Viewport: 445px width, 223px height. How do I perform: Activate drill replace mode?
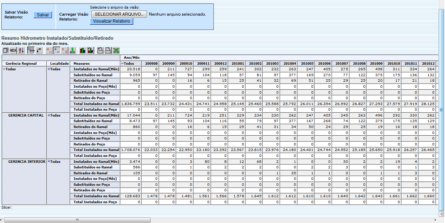(x=64, y=50)
